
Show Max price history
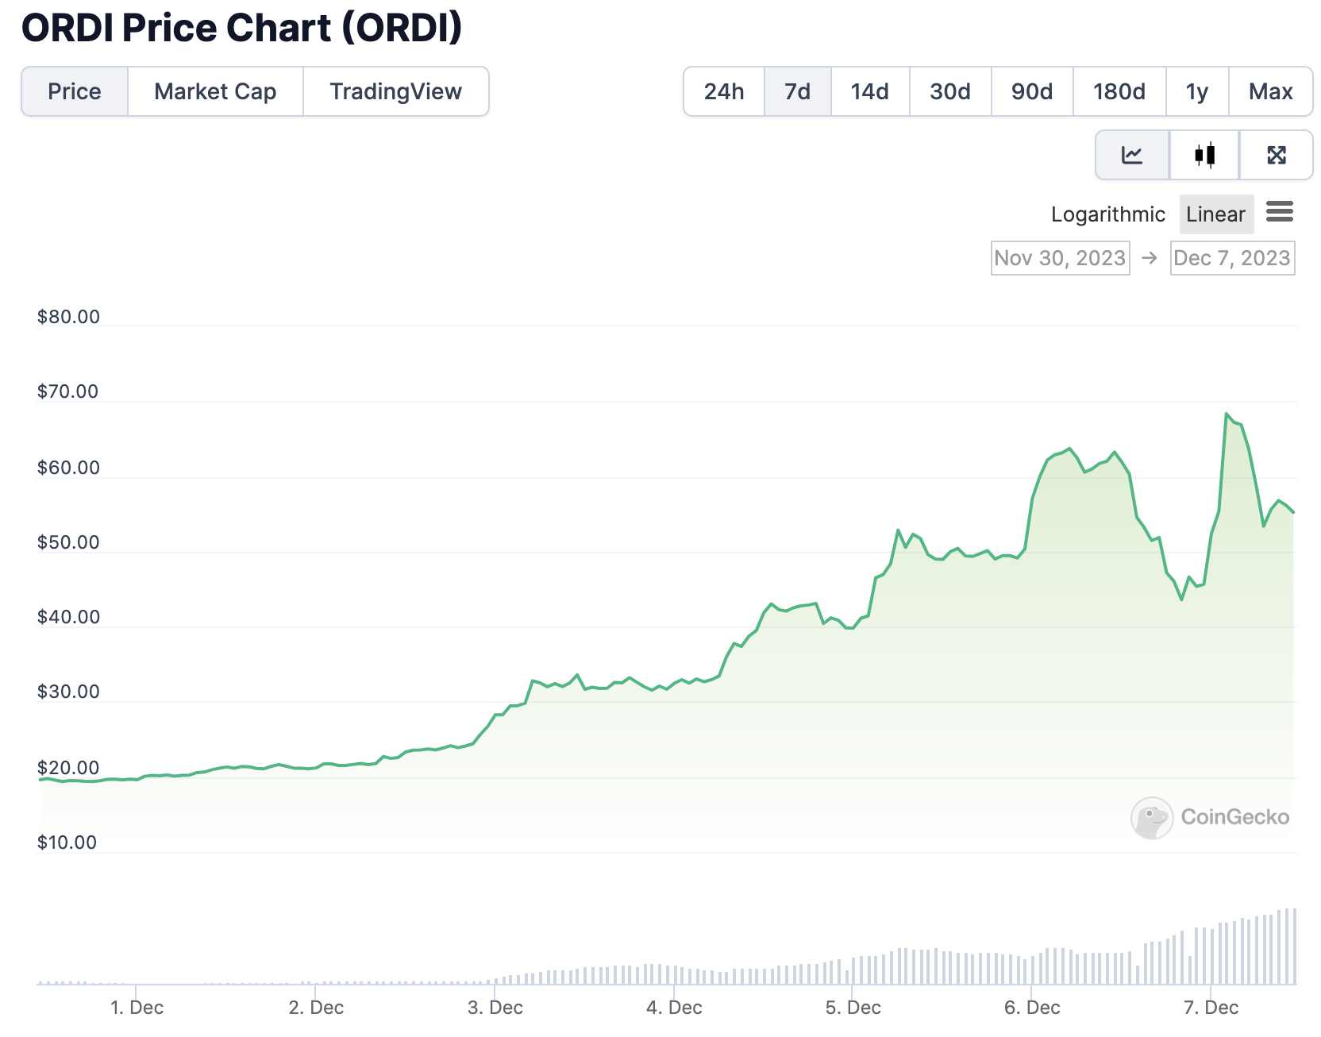click(x=1270, y=92)
